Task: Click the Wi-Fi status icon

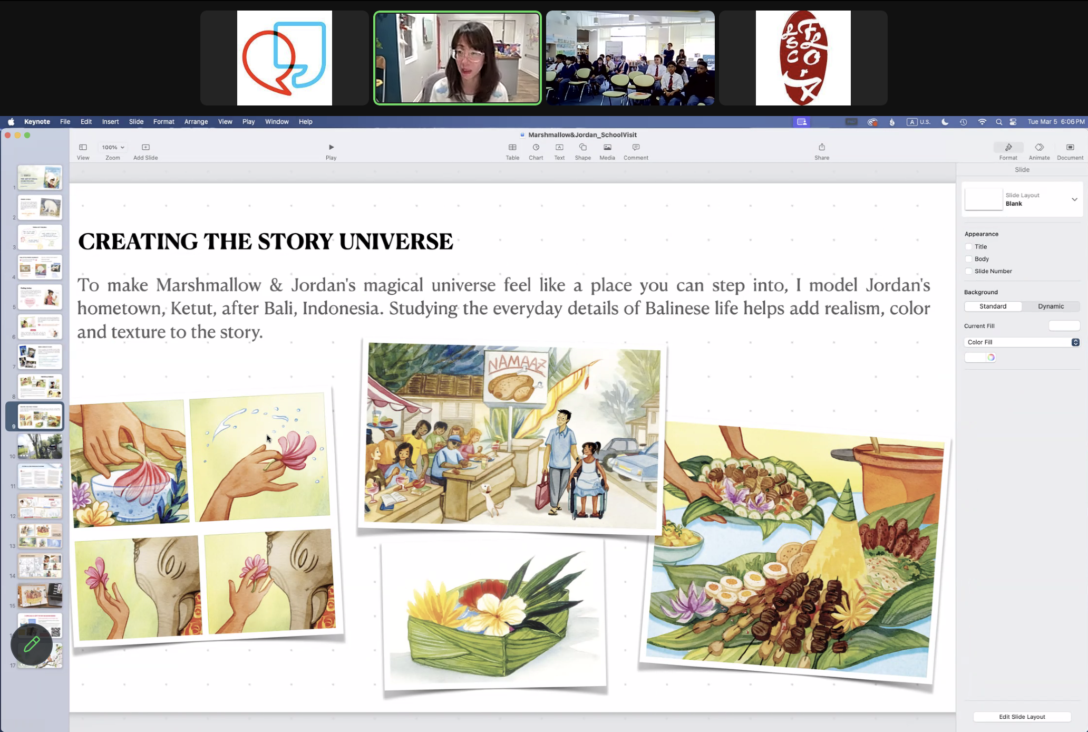Action: [982, 121]
